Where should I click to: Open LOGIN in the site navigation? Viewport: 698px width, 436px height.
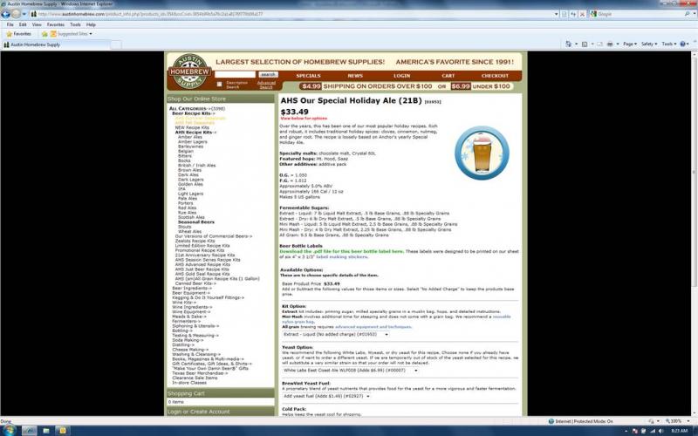401,76
